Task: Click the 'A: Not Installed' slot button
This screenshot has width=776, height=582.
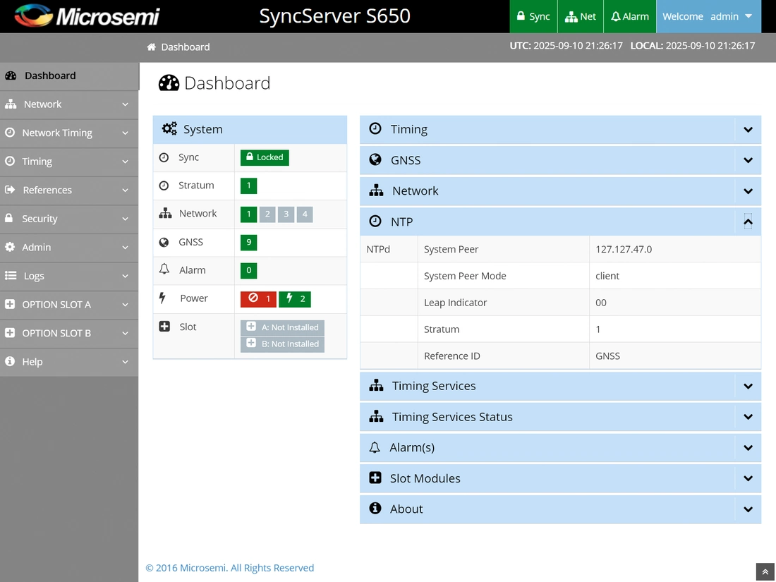Action: click(283, 327)
